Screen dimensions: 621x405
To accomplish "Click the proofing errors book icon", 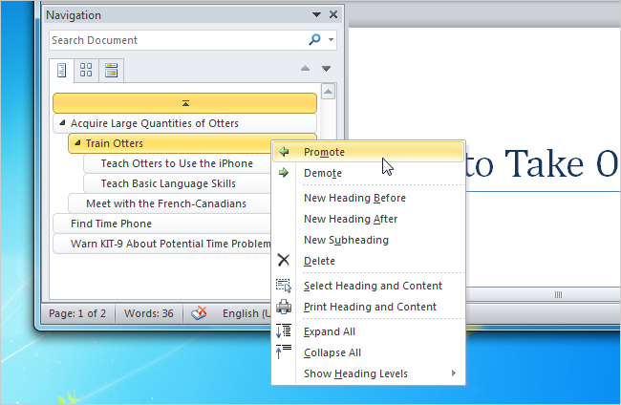I will (x=199, y=313).
